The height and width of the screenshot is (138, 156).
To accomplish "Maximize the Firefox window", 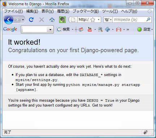I will 137,3.
